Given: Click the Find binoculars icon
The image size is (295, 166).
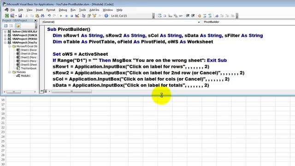Looking at the screenshot, I should pos(42,16).
